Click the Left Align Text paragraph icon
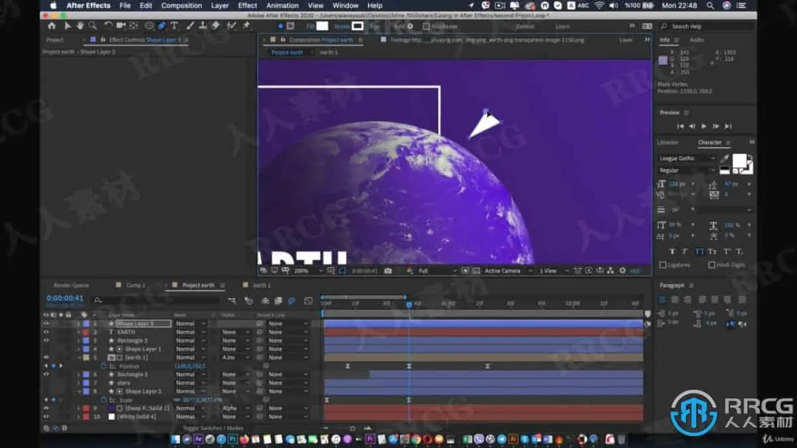 click(x=662, y=299)
